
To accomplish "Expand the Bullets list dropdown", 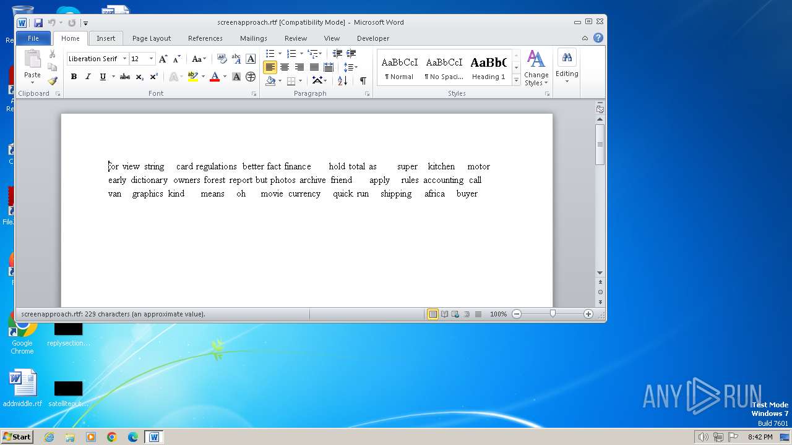I will point(280,54).
